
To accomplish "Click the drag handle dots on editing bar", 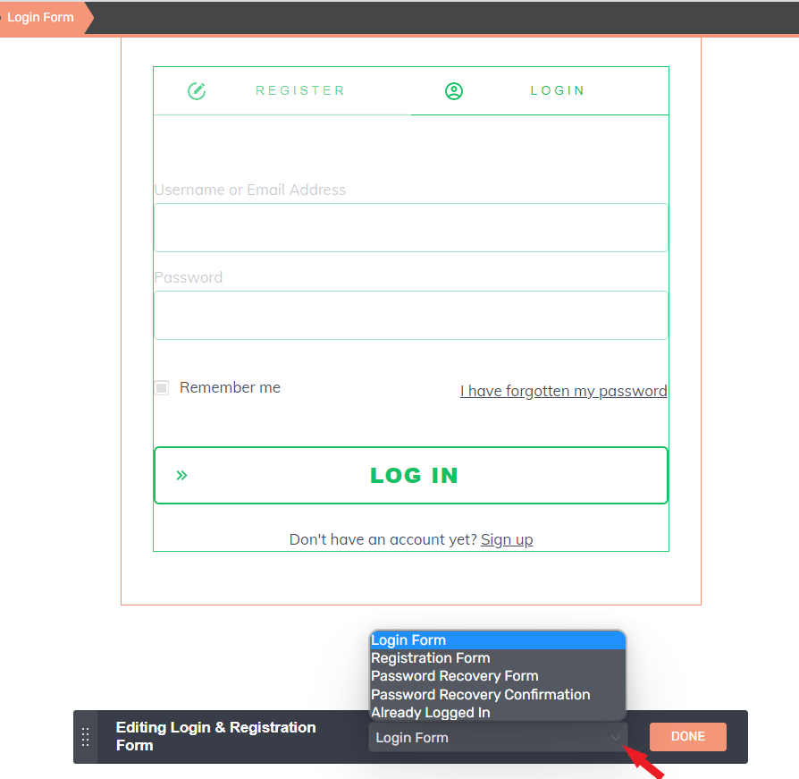I will click(x=86, y=737).
